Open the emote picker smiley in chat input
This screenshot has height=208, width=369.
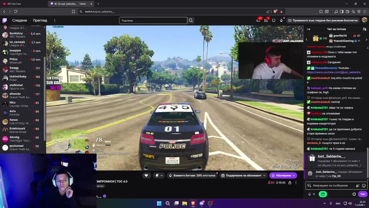[x=364, y=186]
